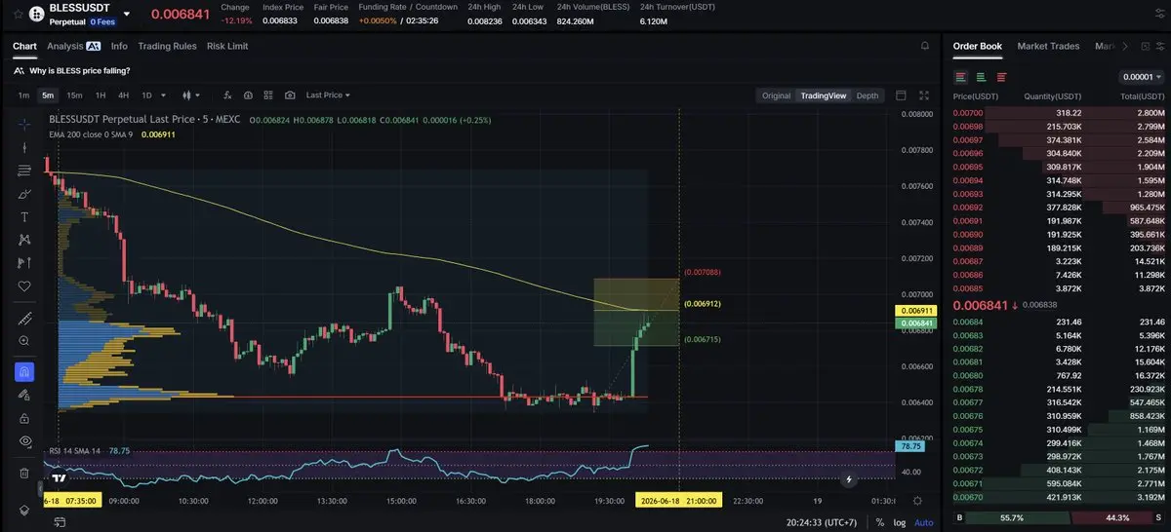Select the 5m timeframe

[x=48, y=95]
